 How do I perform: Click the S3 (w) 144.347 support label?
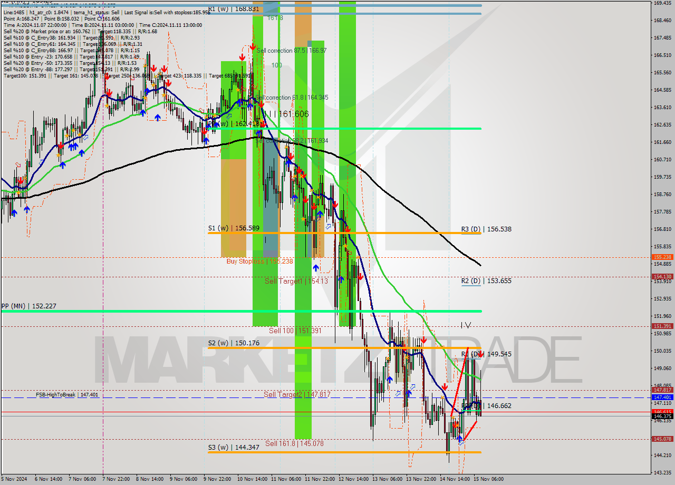click(234, 447)
